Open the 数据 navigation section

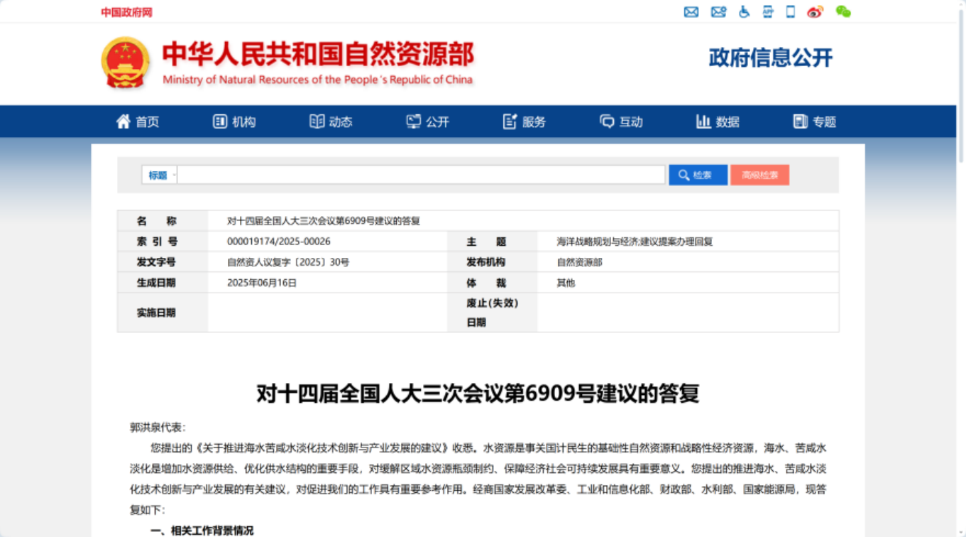[718, 122]
